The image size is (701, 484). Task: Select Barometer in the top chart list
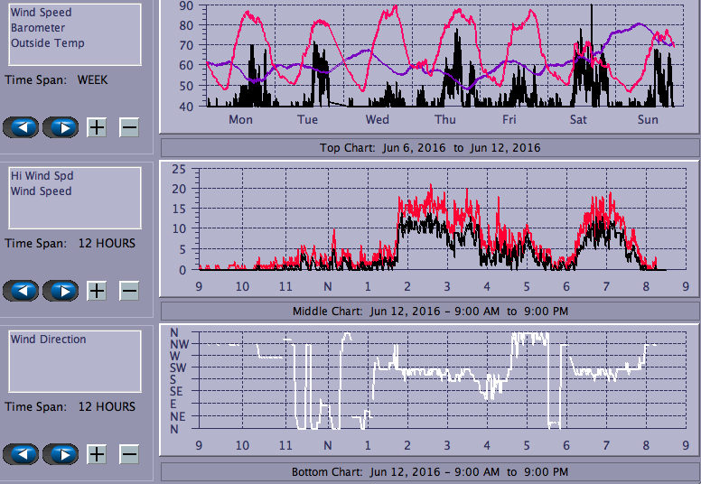pyautogui.click(x=37, y=28)
